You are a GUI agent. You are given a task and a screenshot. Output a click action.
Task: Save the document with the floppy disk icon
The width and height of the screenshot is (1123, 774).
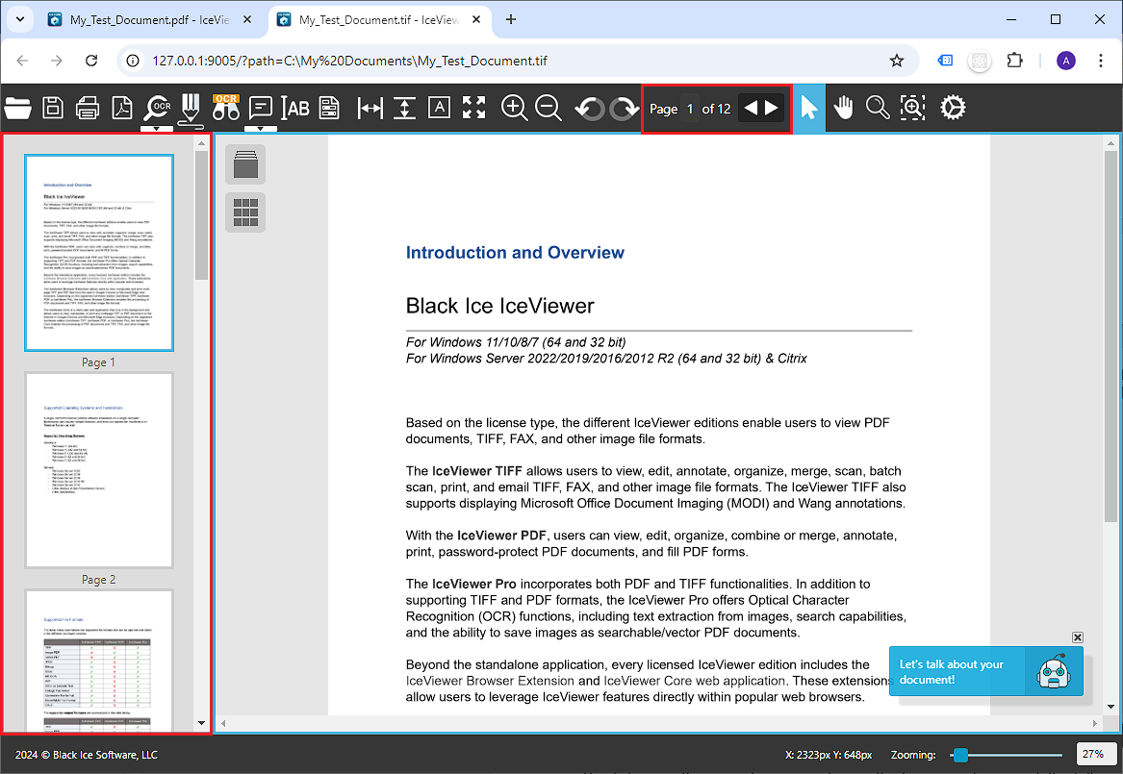(x=53, y=108)
